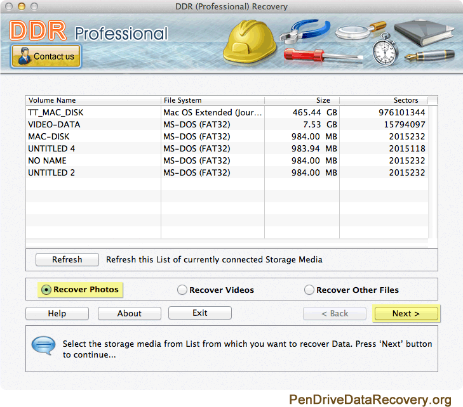Select the NO NAME volume
This screenshot has height=407, width=463.
[227, 160]
